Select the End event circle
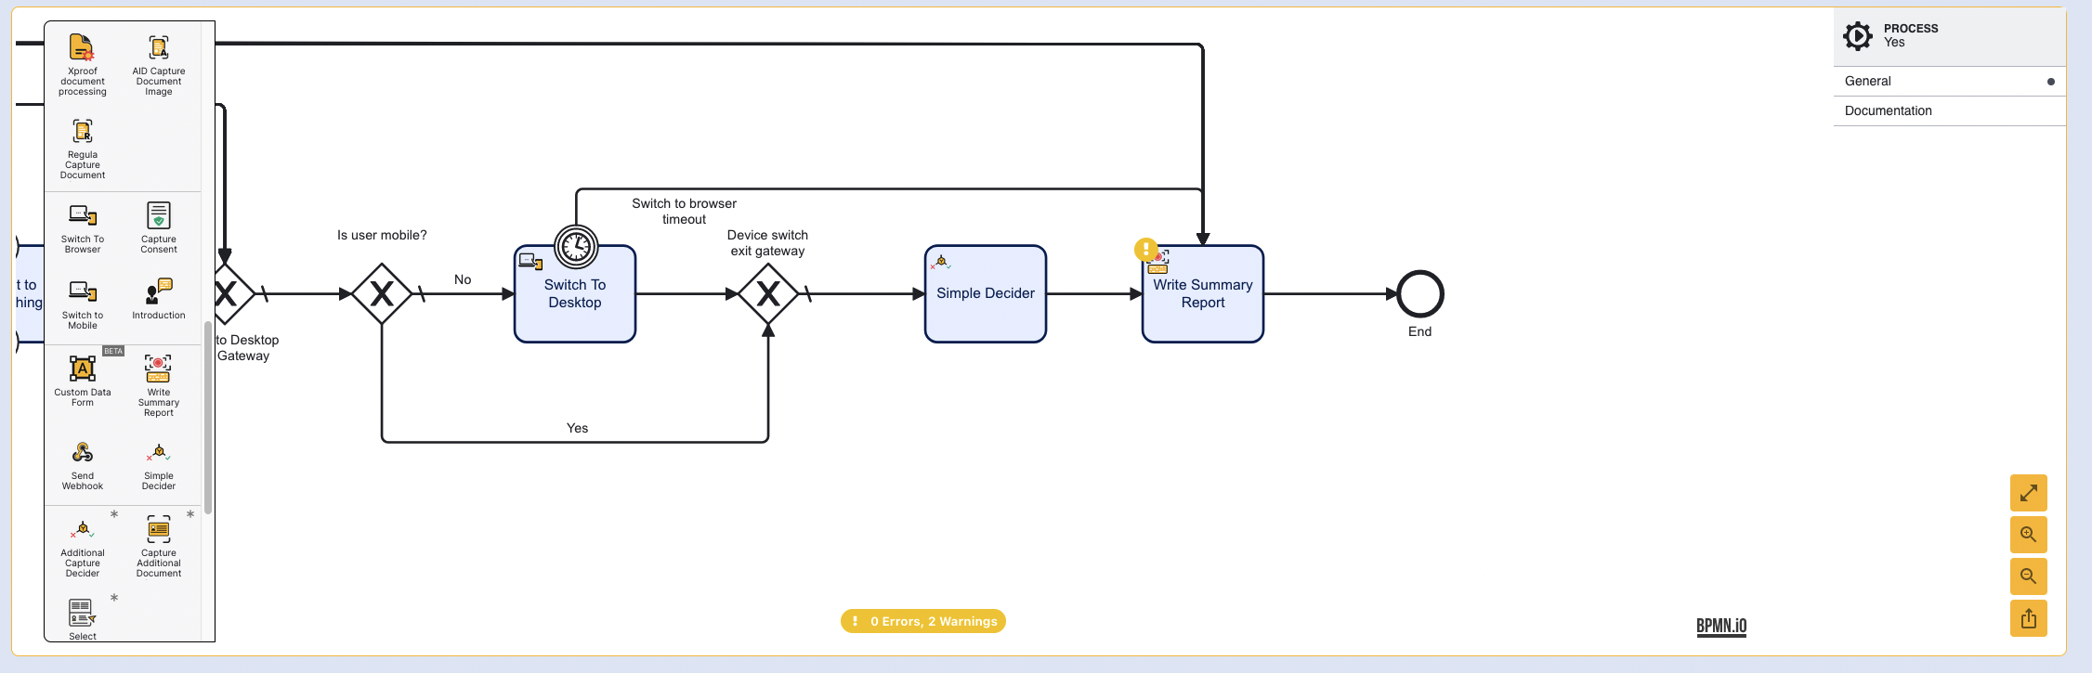The height and width of the screenshot is (673, 2092). pyautogui.click(x=1420, y=293)
